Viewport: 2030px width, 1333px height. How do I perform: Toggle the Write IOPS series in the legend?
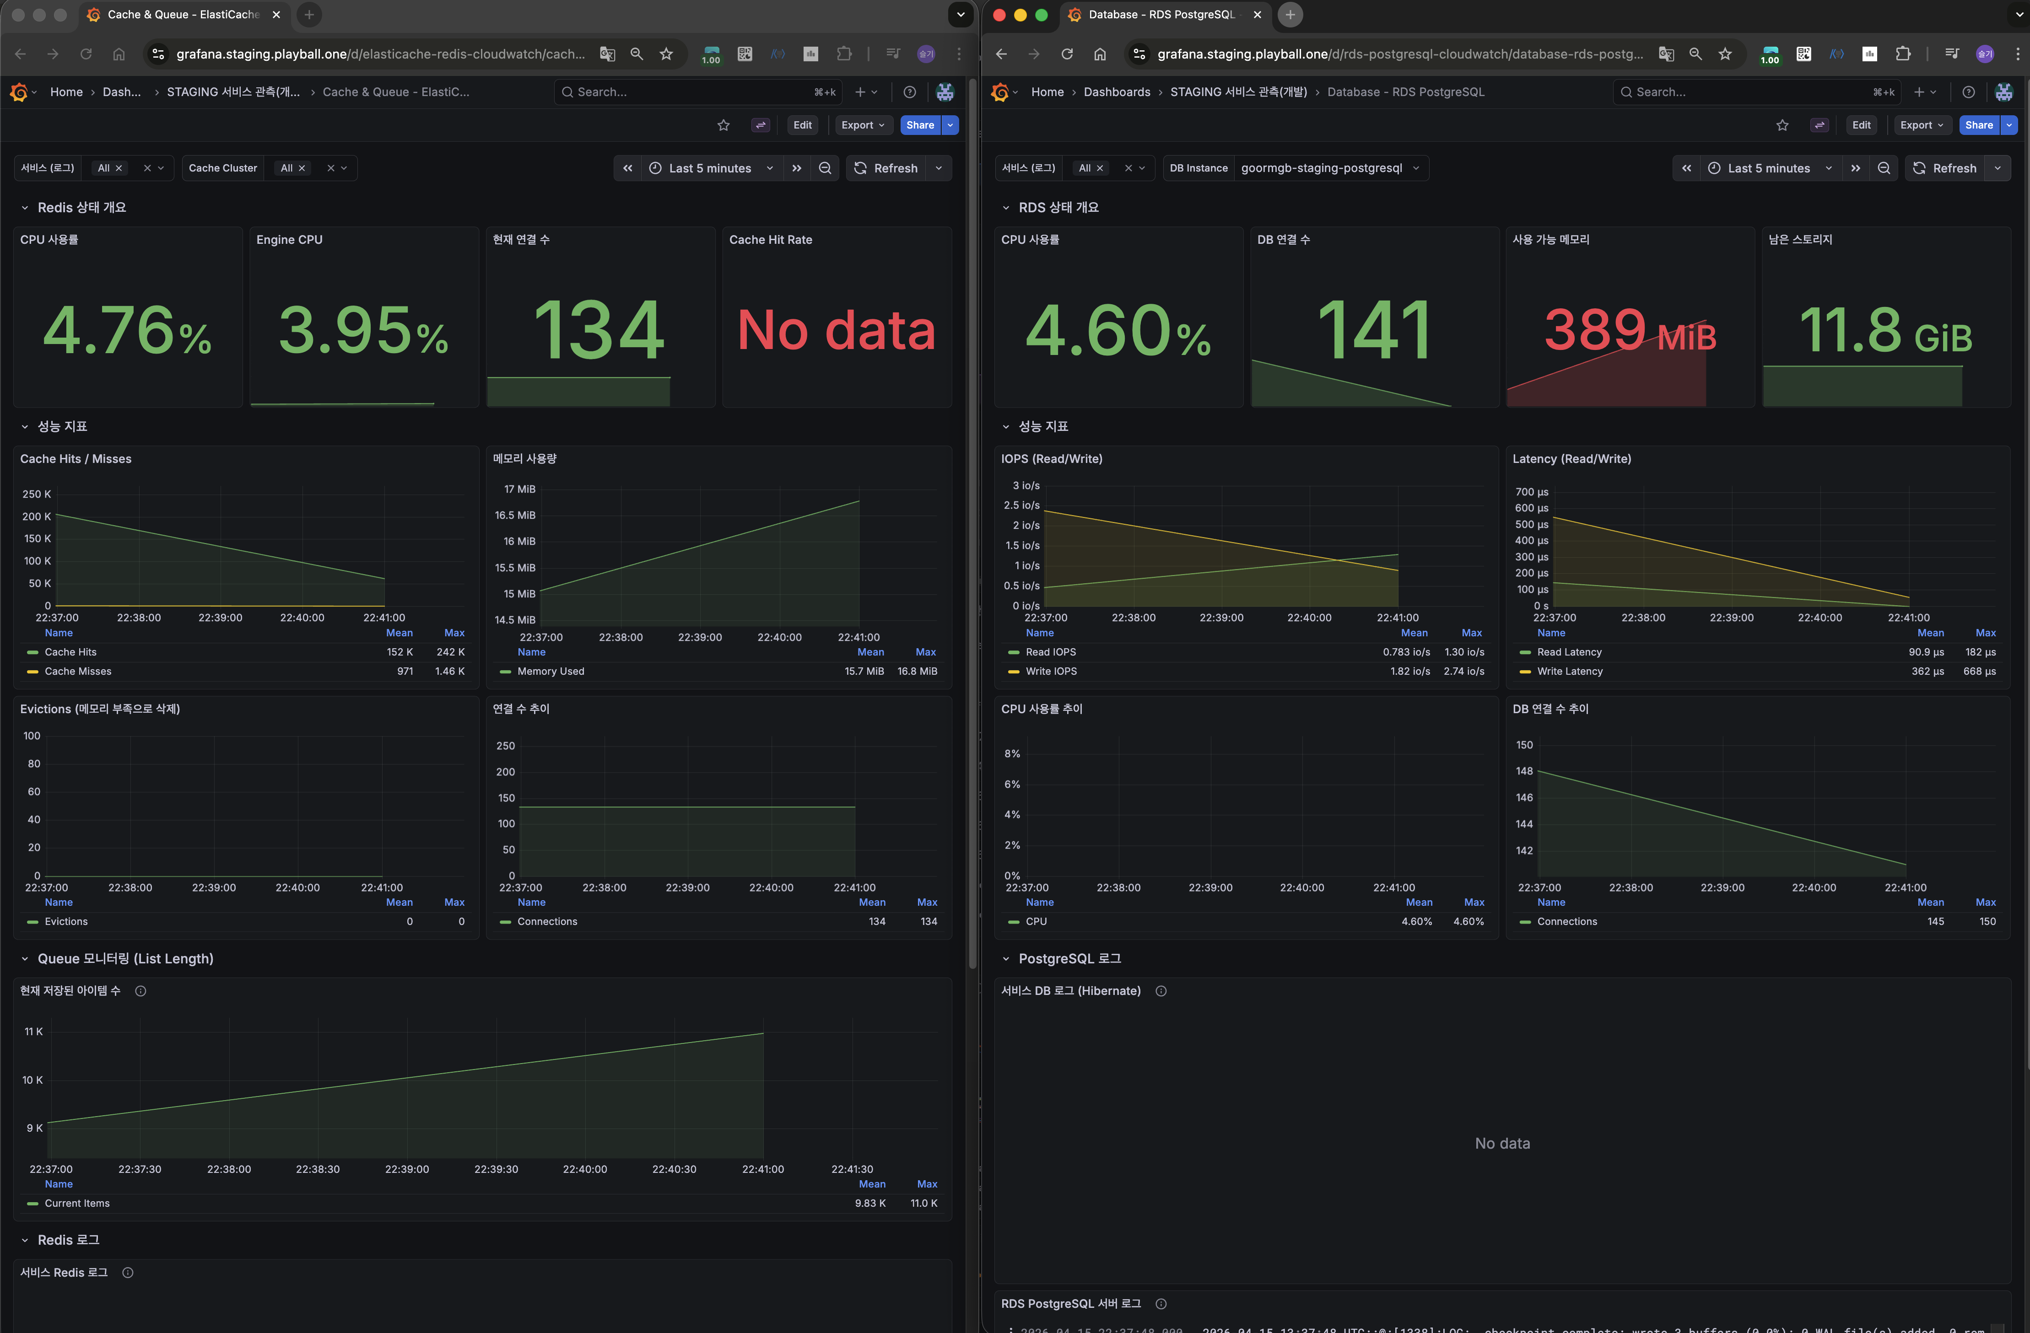tap(1051, 671)
